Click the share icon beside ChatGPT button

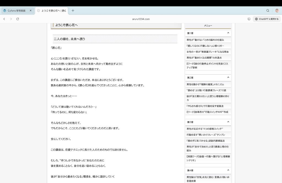(x=249, y=19)
